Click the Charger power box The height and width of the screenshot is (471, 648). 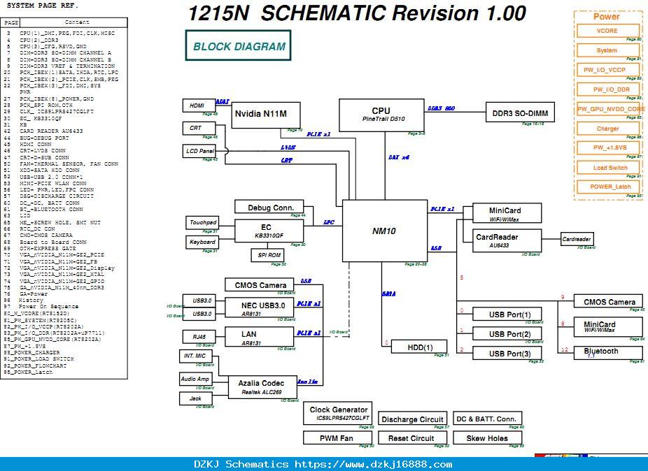tap(608, 129)
